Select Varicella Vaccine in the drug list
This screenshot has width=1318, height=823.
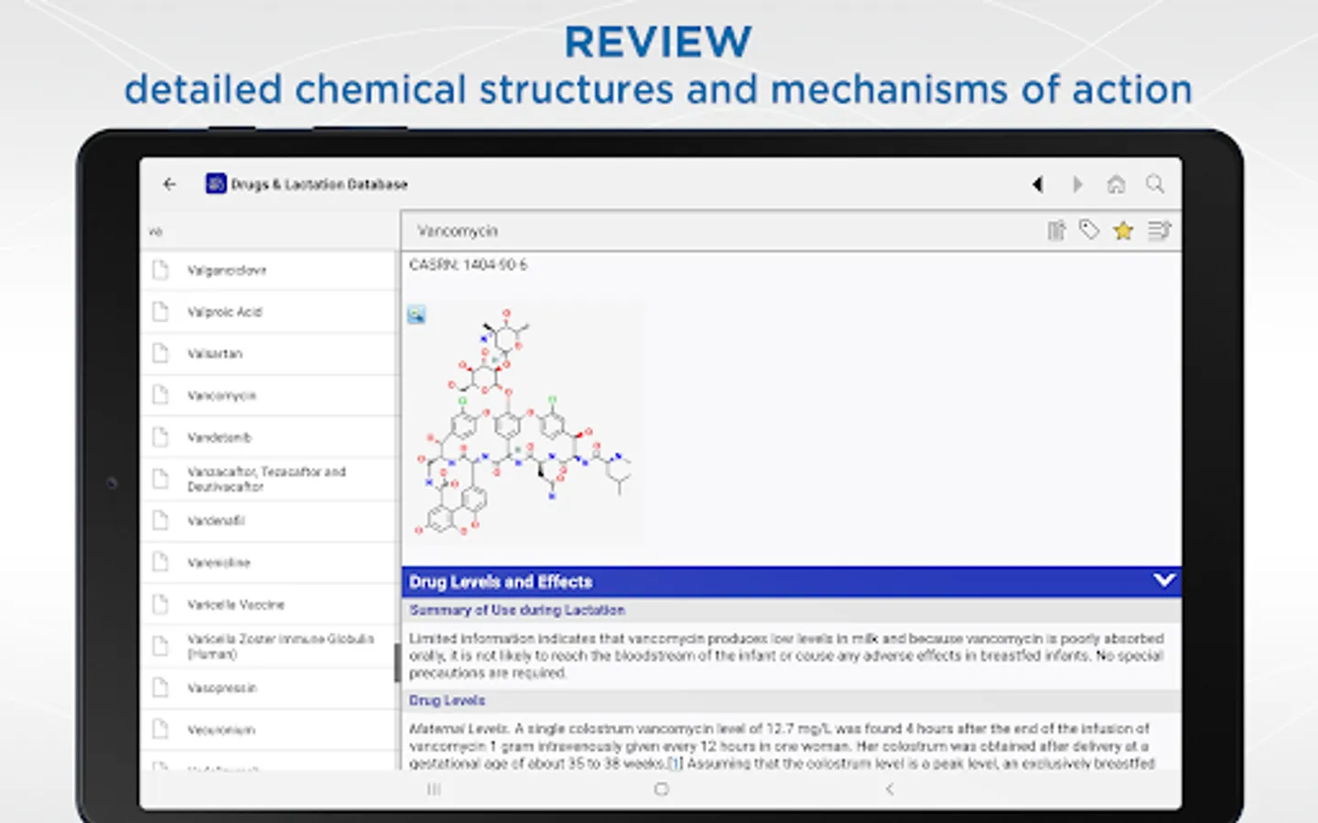[270, 604]
